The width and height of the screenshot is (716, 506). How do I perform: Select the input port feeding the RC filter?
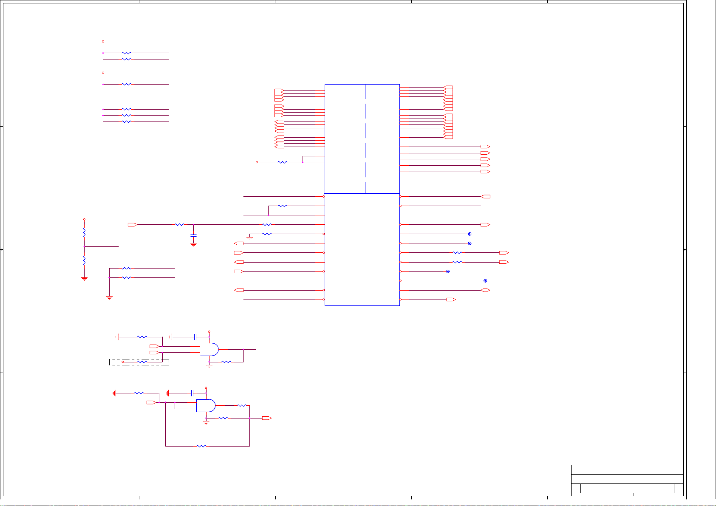pyautogui.click(x=133, y=224)
